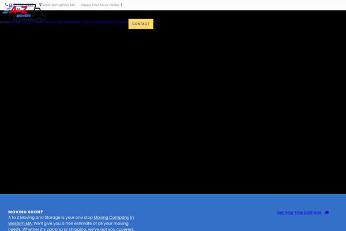Click the phone icon in top bar
Image resolution: width=346 pixels, height=231 pixels.
pos(6,5)
